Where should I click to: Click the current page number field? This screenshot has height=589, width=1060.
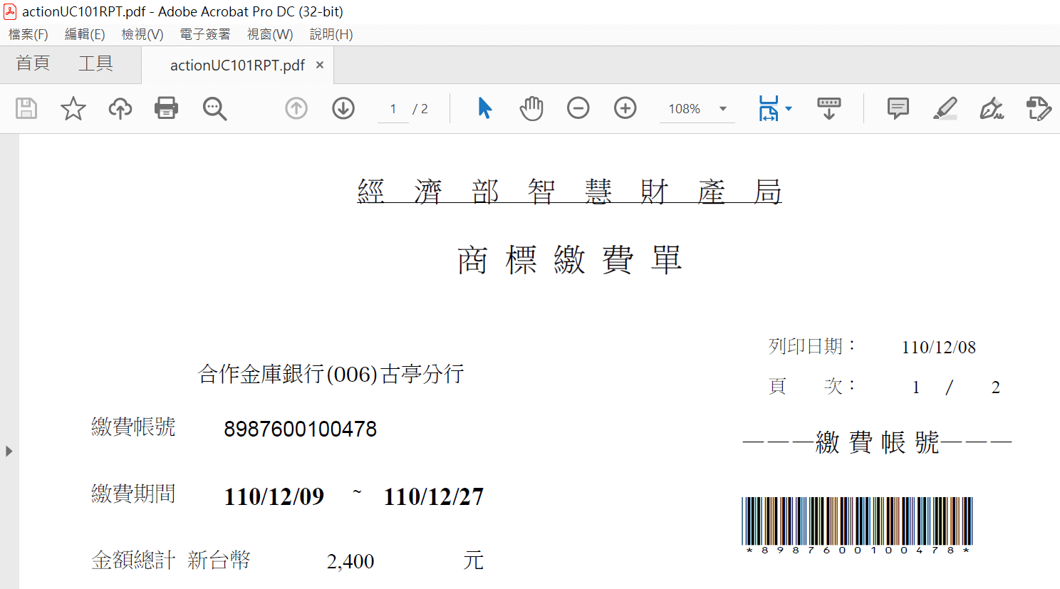(x=393, y=109)
